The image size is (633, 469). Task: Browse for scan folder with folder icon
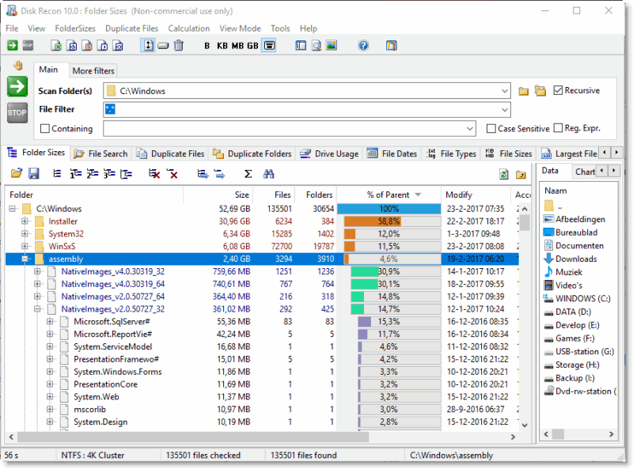pos(524,91)
